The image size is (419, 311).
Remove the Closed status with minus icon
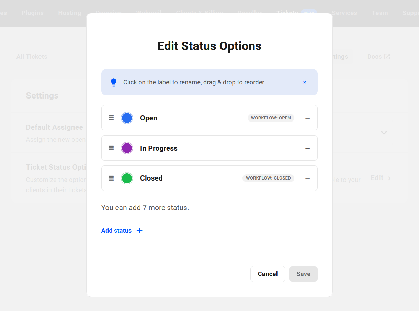click(x=307, y=178)
